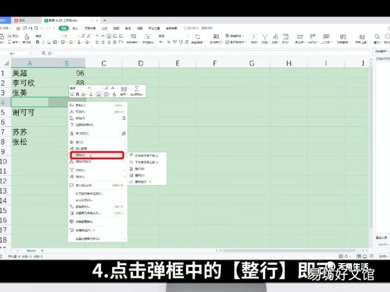Viewport: 390px width, 292px height.
Task: Open the Name Box dropdown
Action: 30,53
